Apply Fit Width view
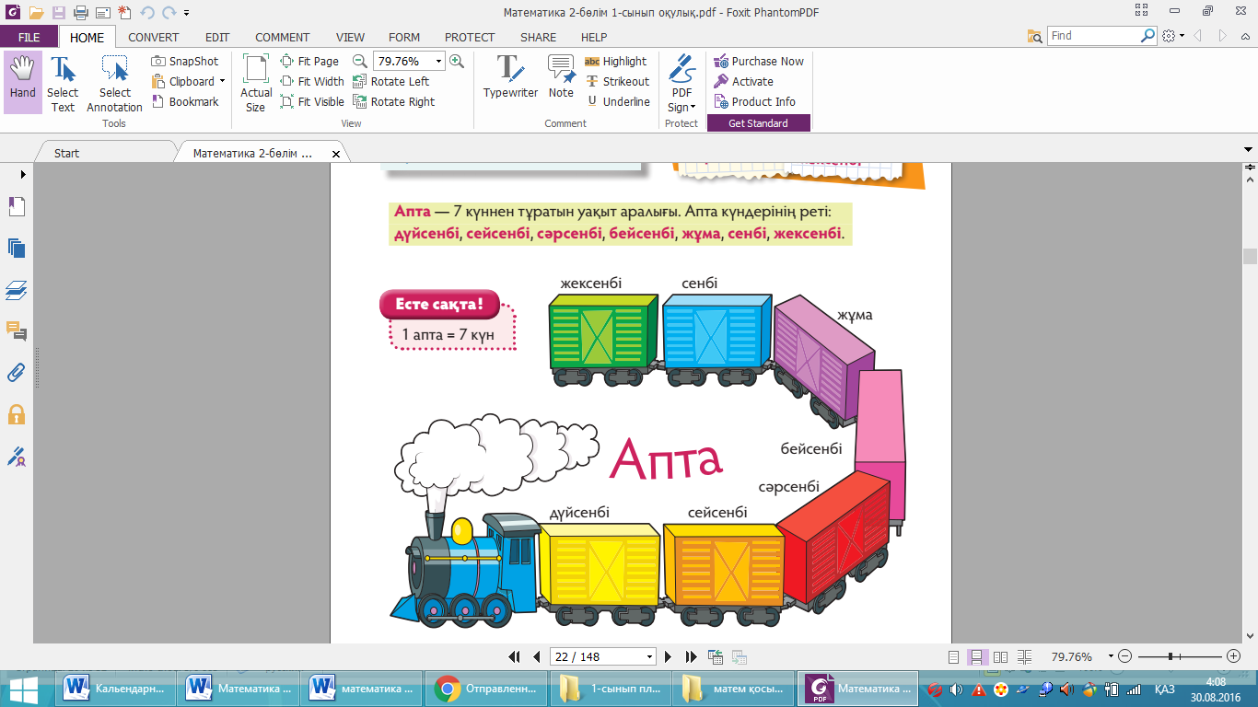The height and width of the screenshot is (707, 1258). pos(312,82)
